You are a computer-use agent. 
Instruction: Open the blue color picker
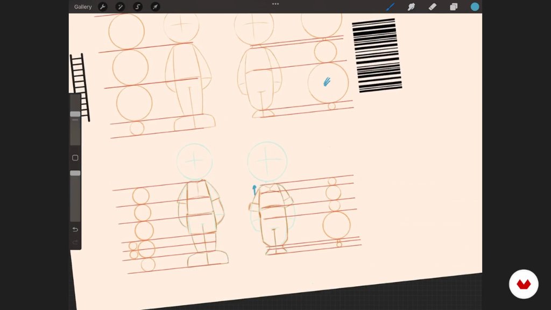point(475,6)
